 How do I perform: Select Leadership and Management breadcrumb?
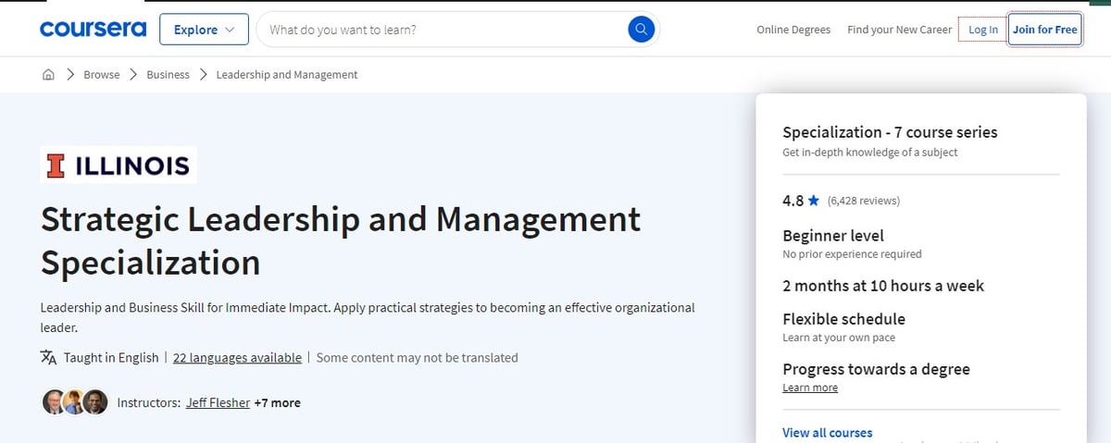click(x=287, y=75)
